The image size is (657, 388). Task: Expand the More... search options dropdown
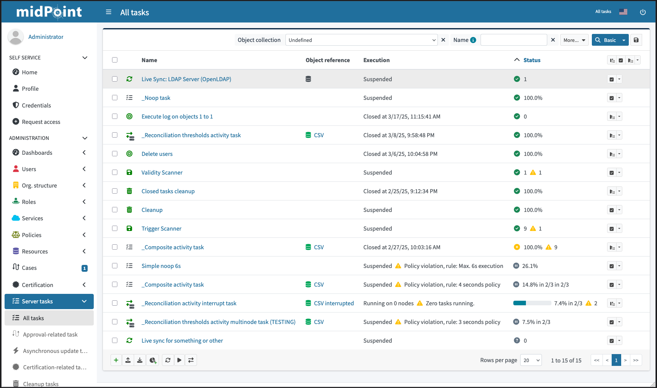(x=574, y=40)
